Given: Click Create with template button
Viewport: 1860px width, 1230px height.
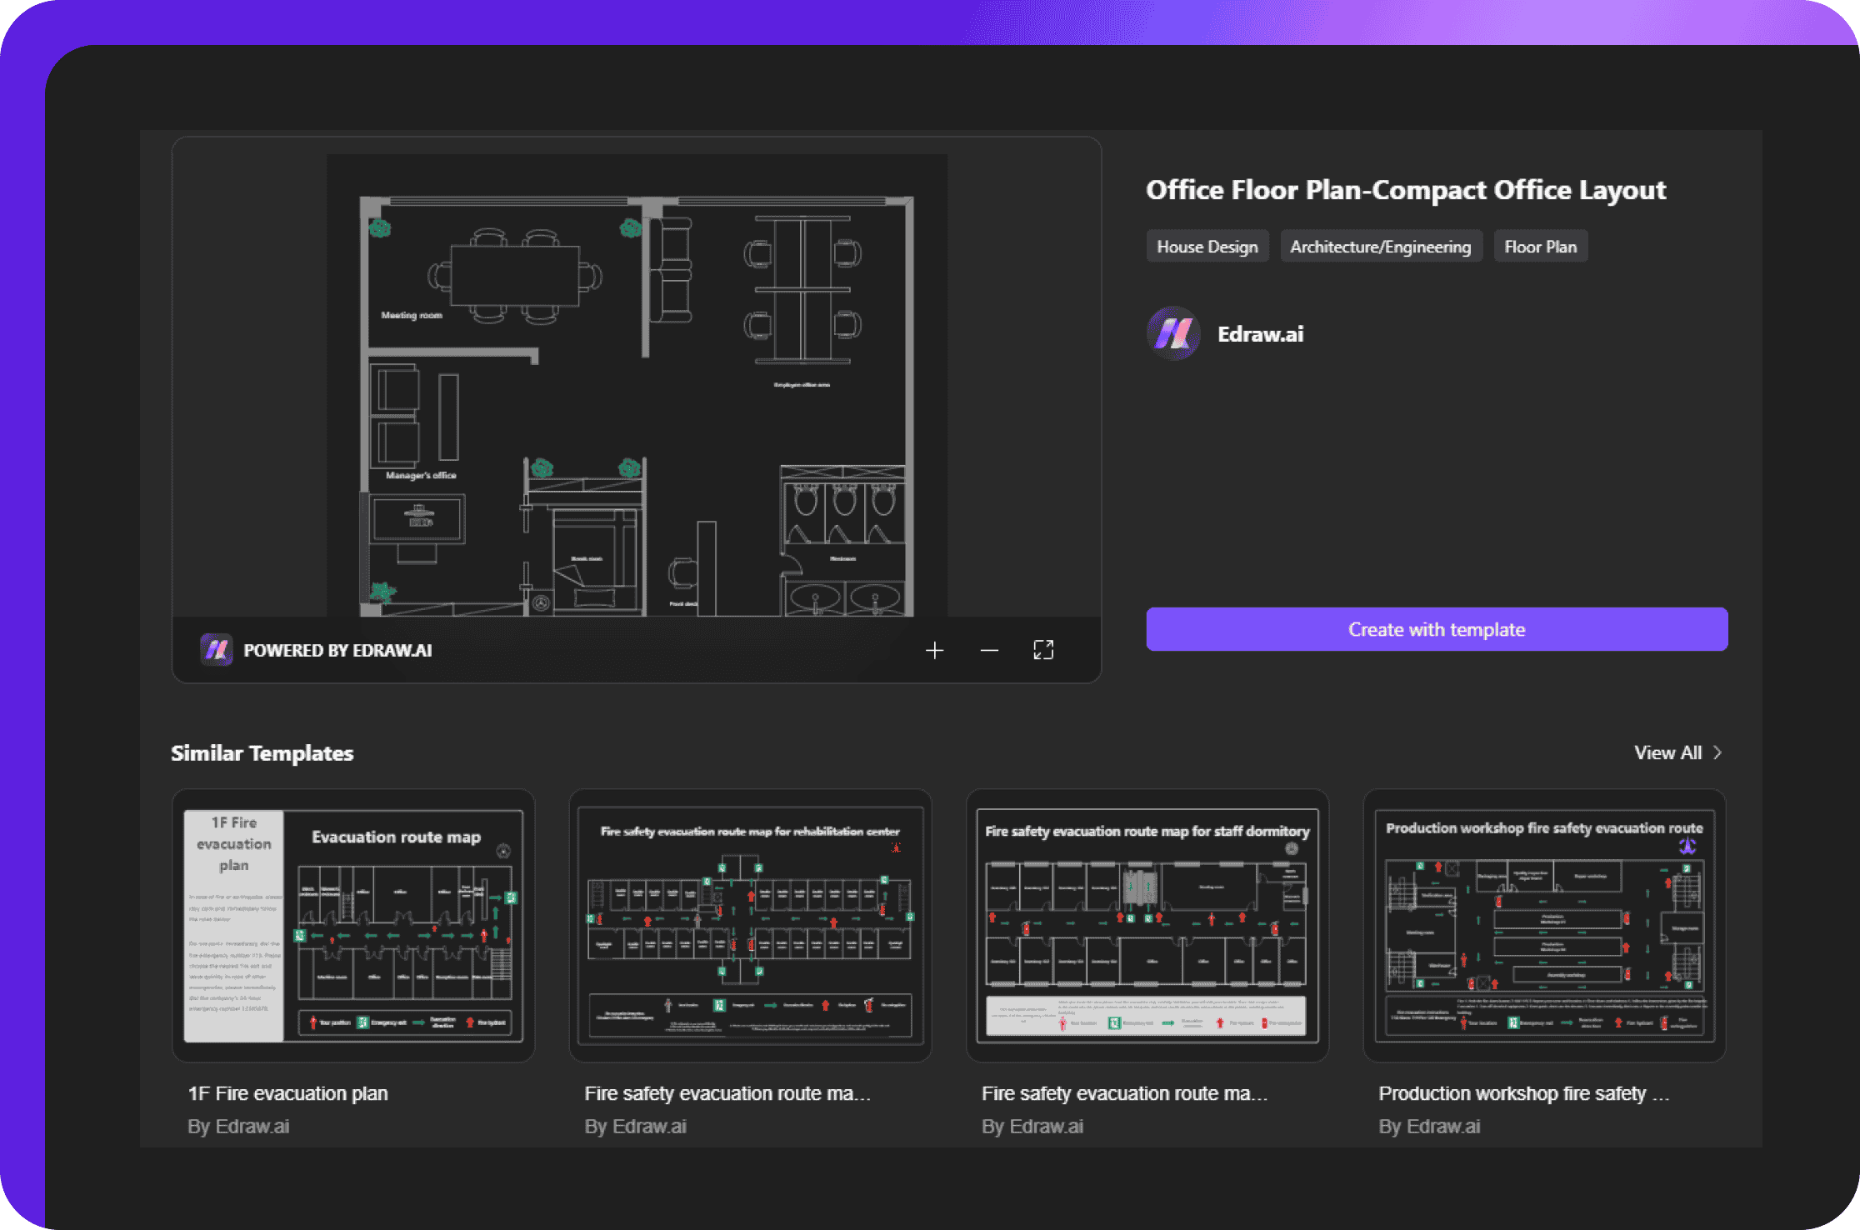Looking at the screenshot, I should pos(1437,629).
